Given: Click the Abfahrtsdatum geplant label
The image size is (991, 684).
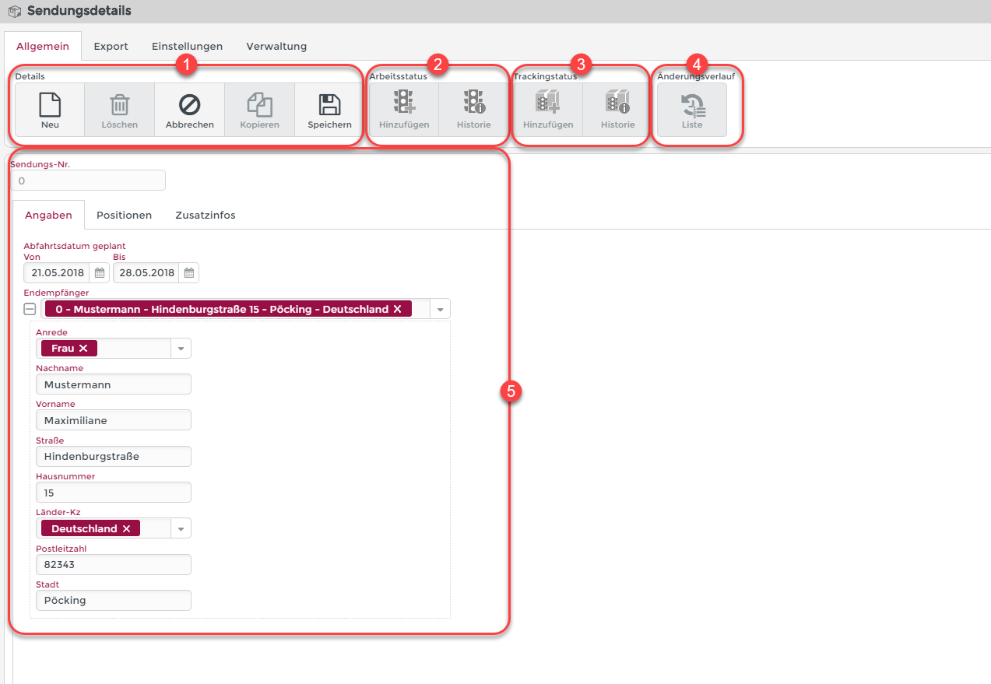Looking at the screenshot, I should [x=75, y=246].
